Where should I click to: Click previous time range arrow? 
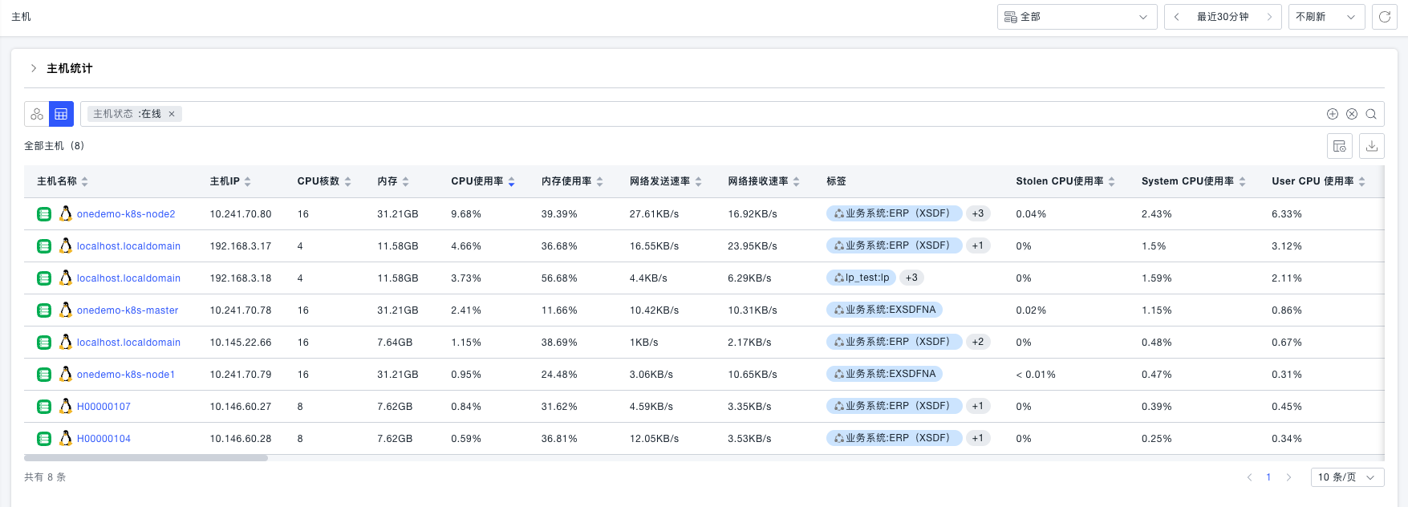(x=1176, y=17)
